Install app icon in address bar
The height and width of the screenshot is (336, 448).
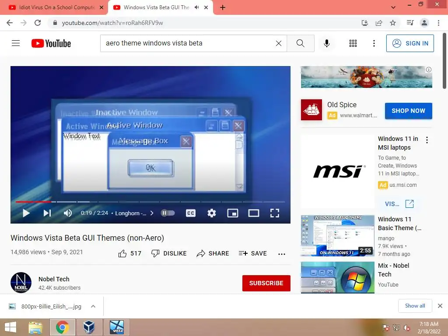(x=364, y=23)
